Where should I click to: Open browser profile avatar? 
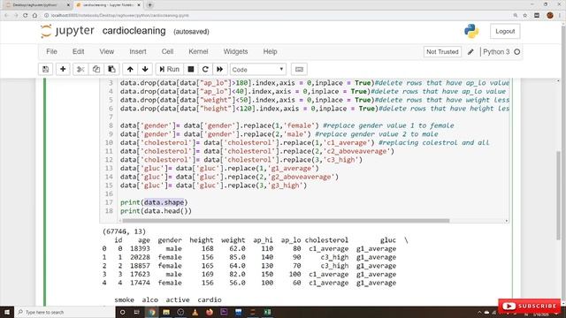pos(550,16)
